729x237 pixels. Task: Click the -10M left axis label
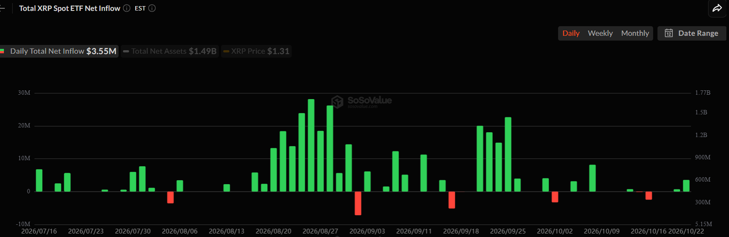tap(23, 224)
